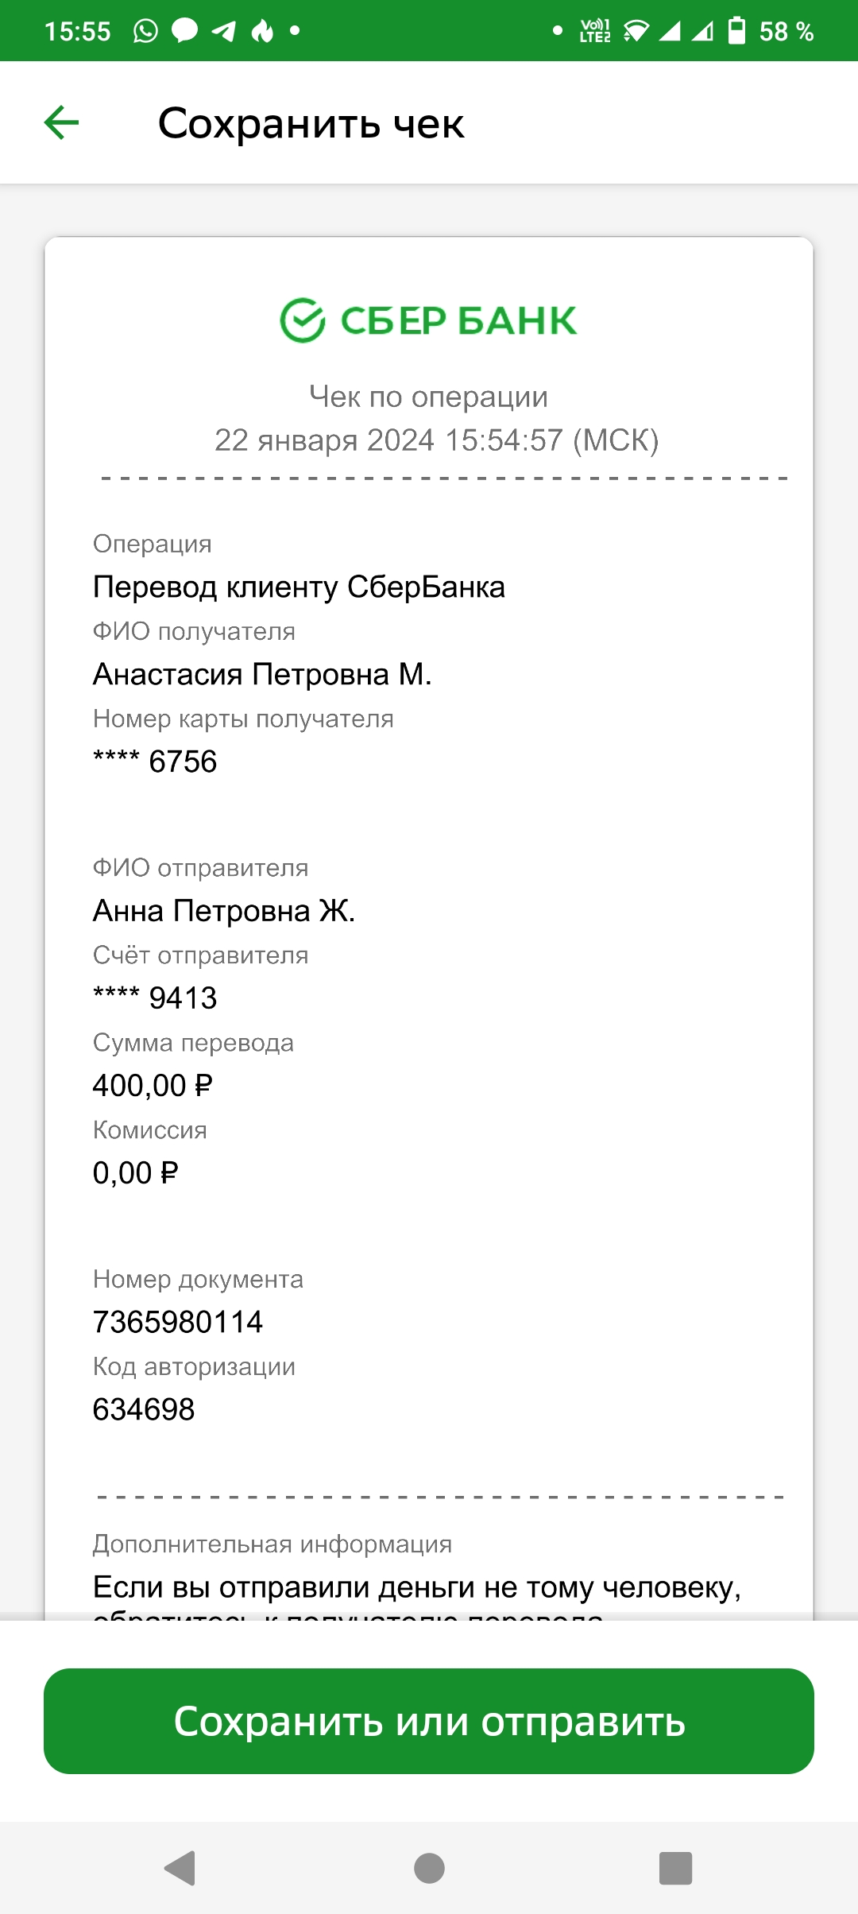Viewport: 858px width, 1914px height.
Task: Tap the battery indicator icon
Action: pyautogui.click(x=737, y=31)
